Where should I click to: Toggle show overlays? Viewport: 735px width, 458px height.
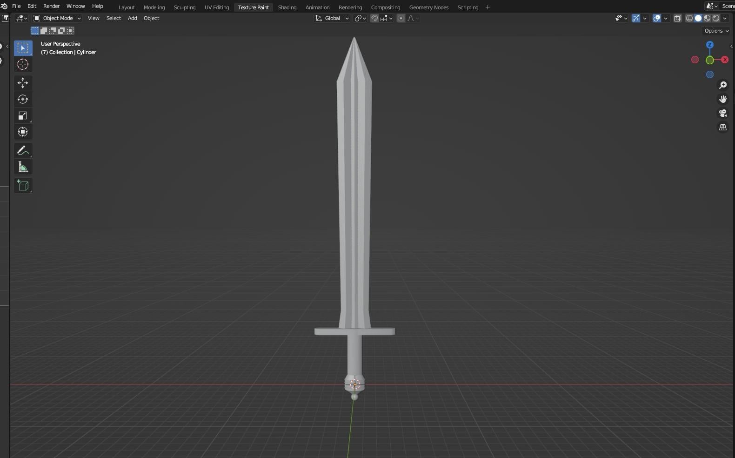(657, 18)
